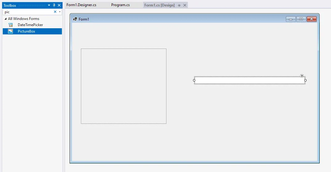
Task: Open the Toolbox window position dropdown
Action: click(x=49, y=5)
